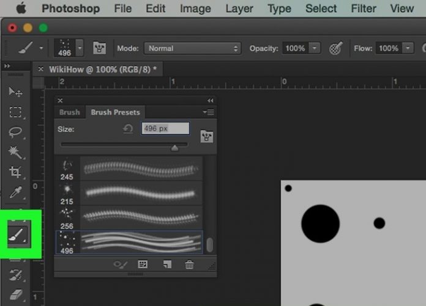
Task: Switch to the Brush tab
Action: (70, 112)
